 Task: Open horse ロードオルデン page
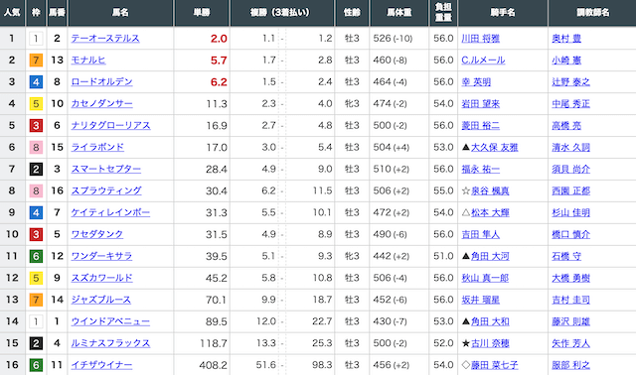click(101, 82)
